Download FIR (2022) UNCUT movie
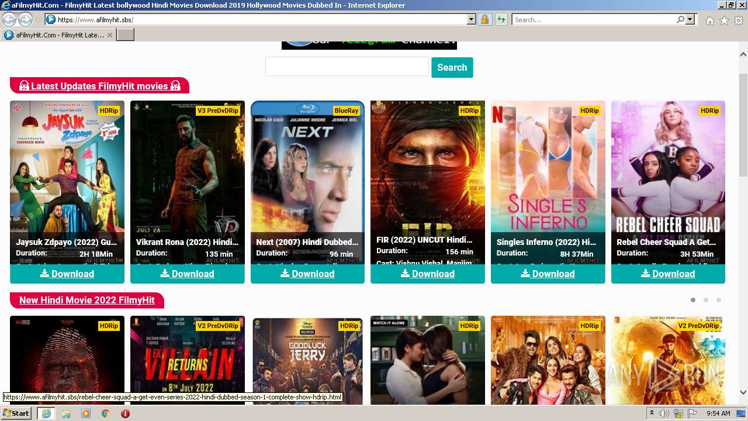The height and width of the screenshot is (421, 748). (x=428, y=274)
